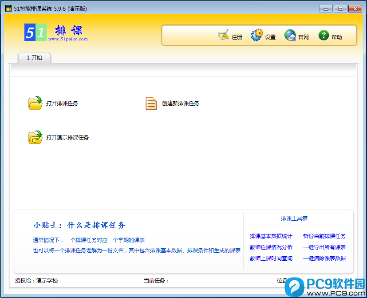This screenshot has width=367, height=298.
Task: Click the 打开演示排课任务 text
Action: click(x=67, y=138)
